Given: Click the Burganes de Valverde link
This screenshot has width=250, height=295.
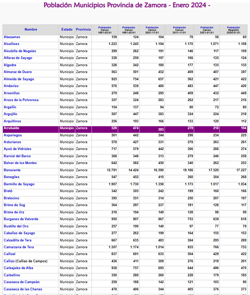Looking at the screenshot, I should 21,219.
